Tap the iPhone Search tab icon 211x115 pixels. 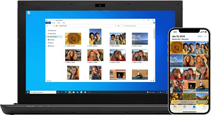coord(204,107)
